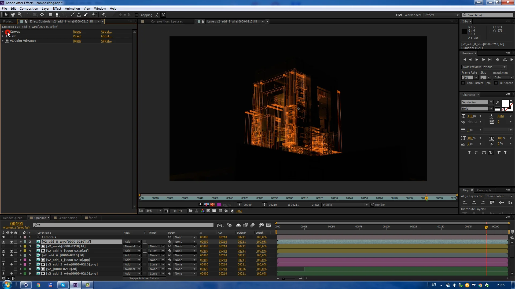Select the Eraser tool

pyautogui.click(x=86, y=15)
